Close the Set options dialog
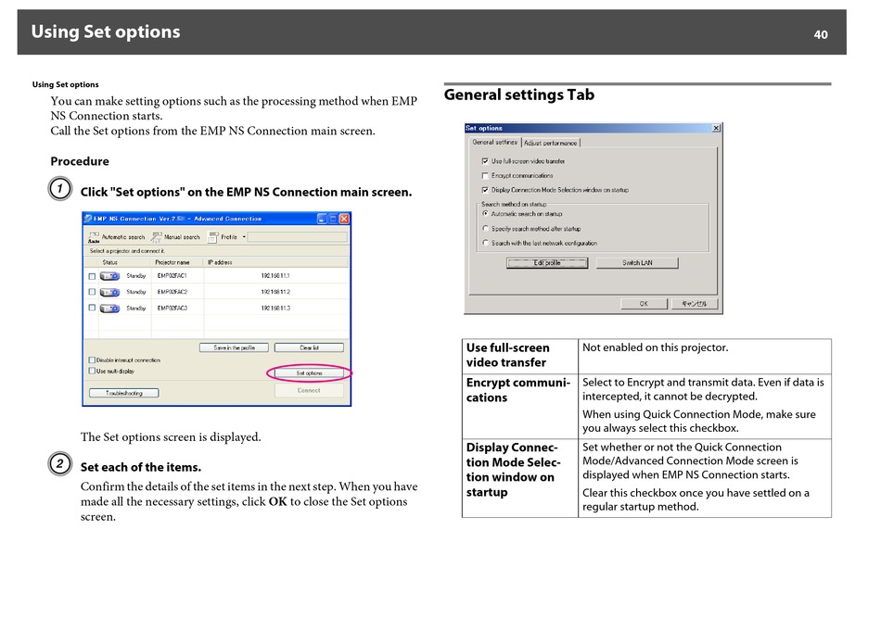 pyautogui.click(x=716, y=128)
